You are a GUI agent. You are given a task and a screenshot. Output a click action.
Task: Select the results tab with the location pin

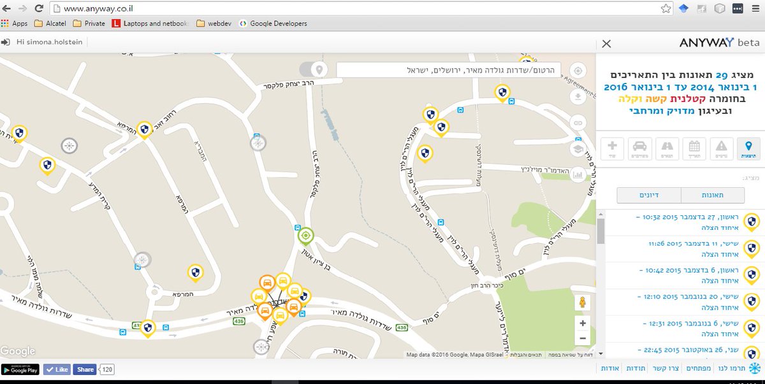[748, 148]
